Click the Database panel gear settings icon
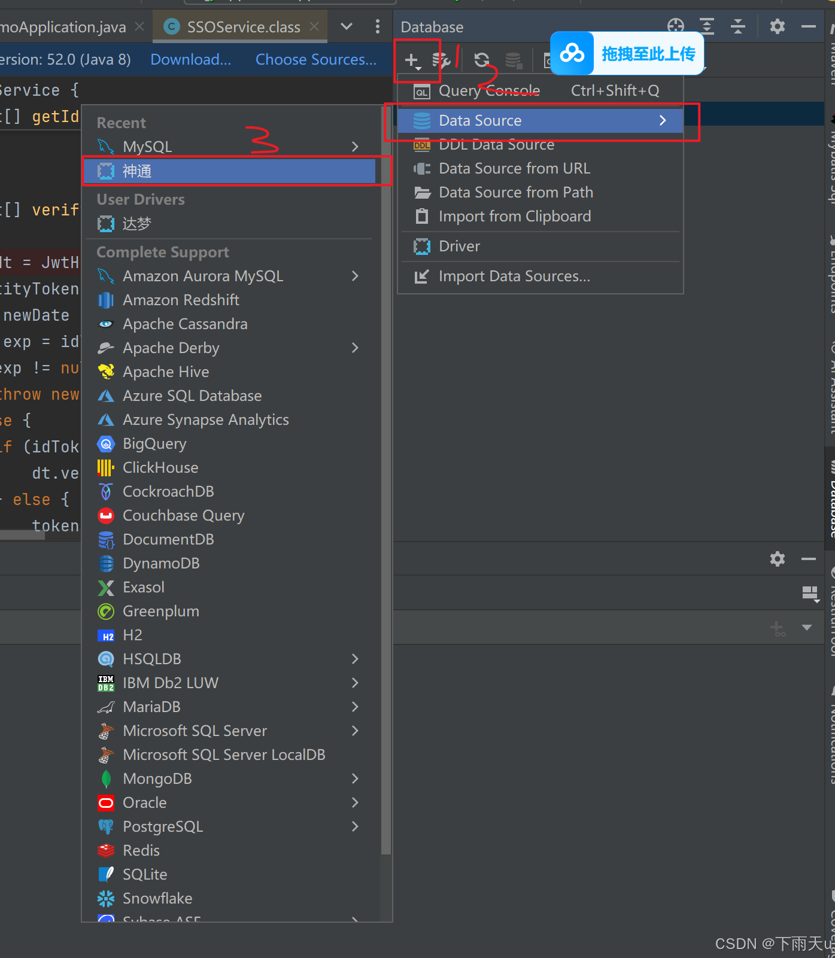The image size is (835, 958). tap(777, 26)
